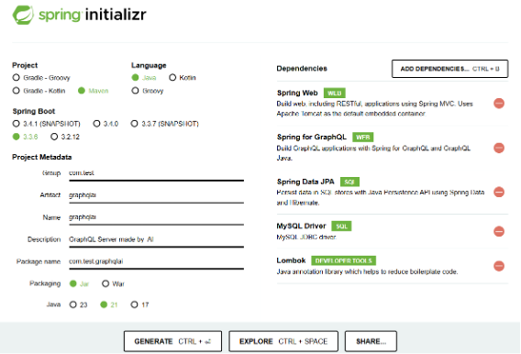This screenshot has width=521, height=354.
Task: Click the Artifact input field
Action: [x=156, y=195]
